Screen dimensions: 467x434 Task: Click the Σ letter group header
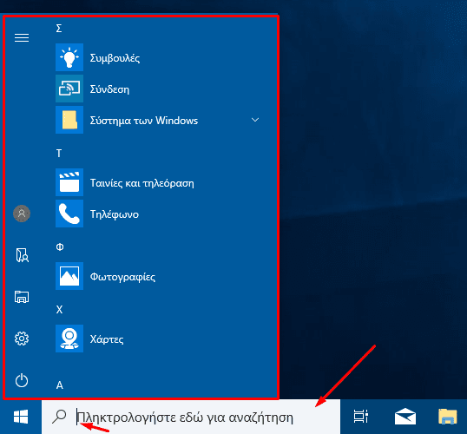tap(59, 29)
